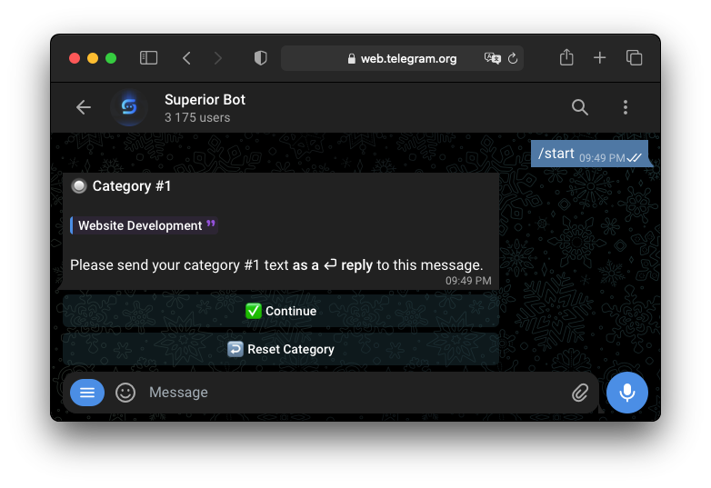Open the Safari share menu

pyautogui.click(x=566, y=58)
